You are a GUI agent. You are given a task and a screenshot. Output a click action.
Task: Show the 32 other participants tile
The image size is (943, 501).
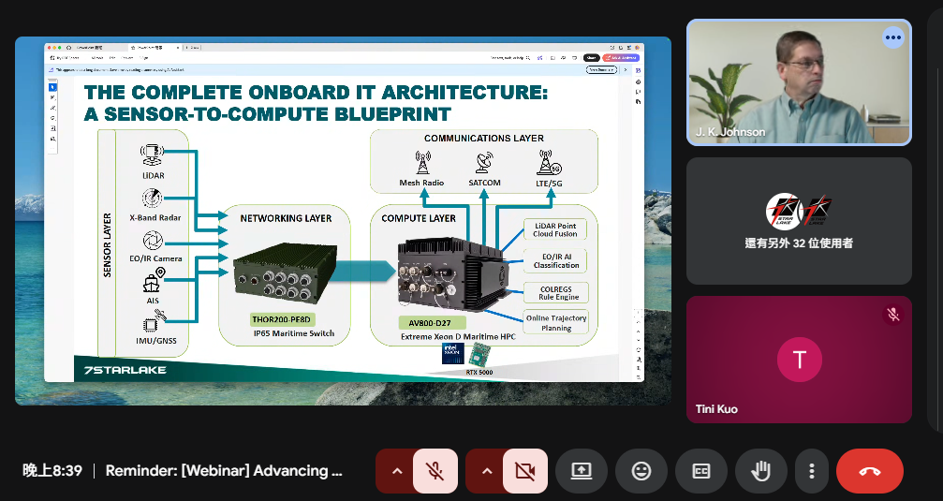[x=798, y=221]
